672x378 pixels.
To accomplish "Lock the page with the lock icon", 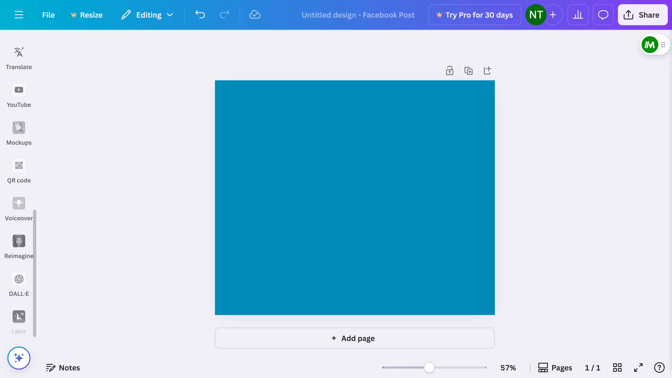I will (450, 71).
